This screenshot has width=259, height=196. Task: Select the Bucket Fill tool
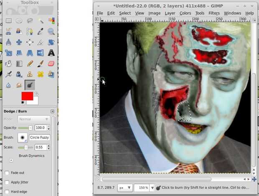(x=9, y=64)
